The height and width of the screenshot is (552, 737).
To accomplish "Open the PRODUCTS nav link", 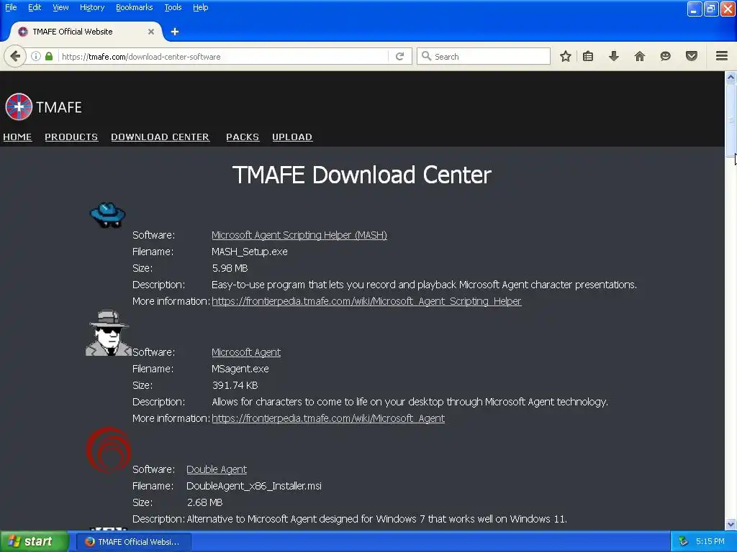I will pos(71,137).
